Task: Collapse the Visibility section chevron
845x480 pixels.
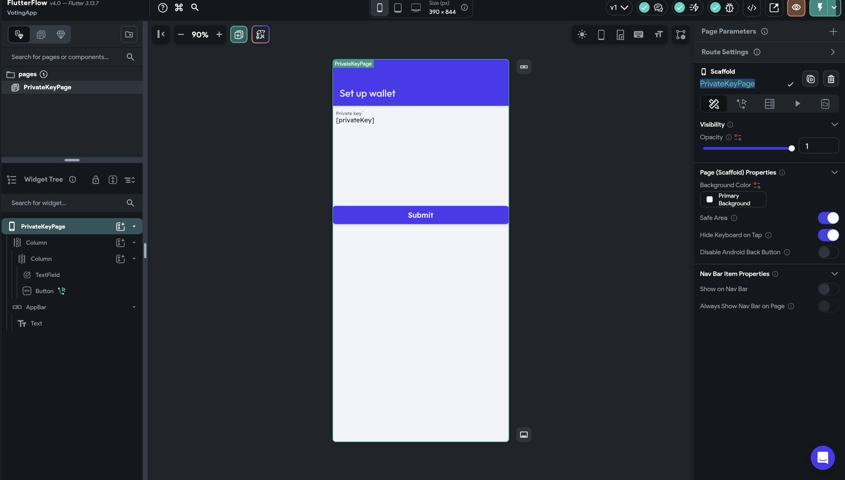Action: (x=834, y=125)
